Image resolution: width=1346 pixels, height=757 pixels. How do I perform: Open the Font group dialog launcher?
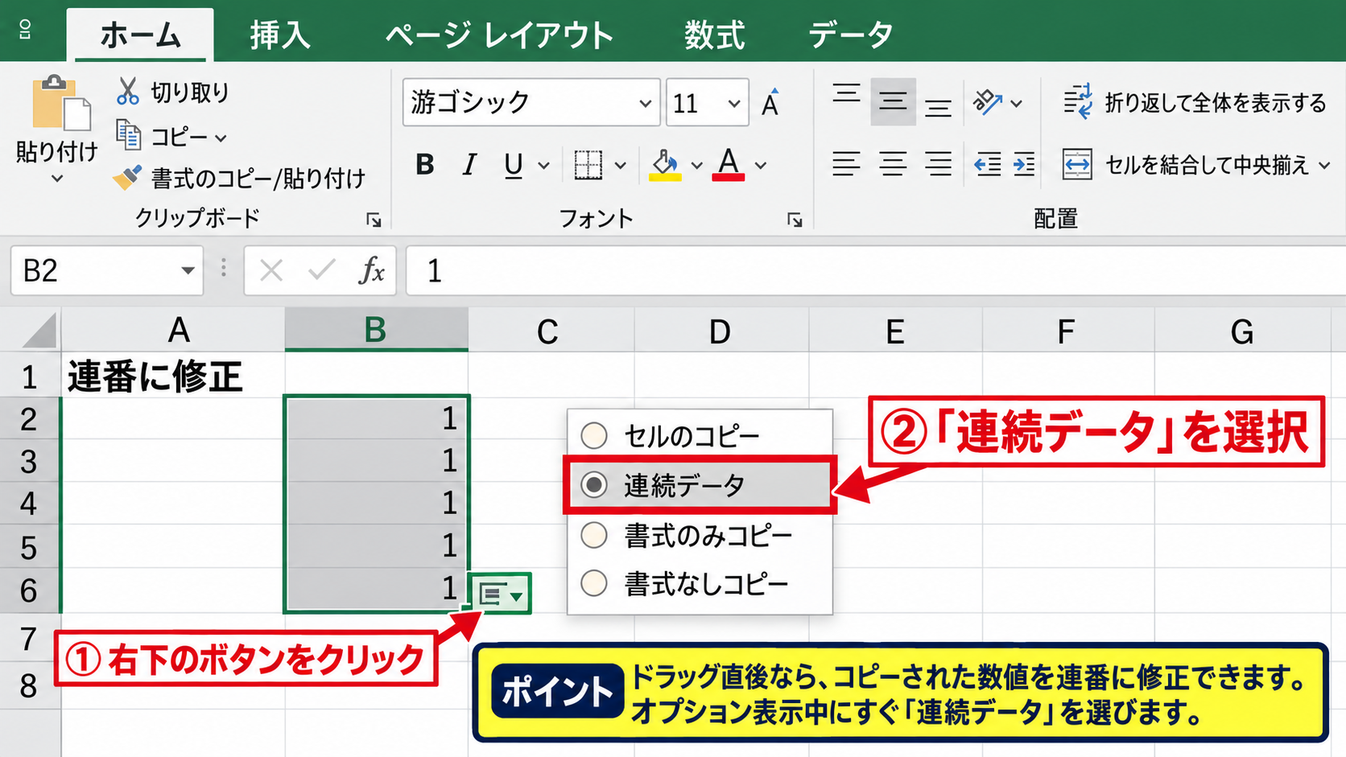(795, 220)
